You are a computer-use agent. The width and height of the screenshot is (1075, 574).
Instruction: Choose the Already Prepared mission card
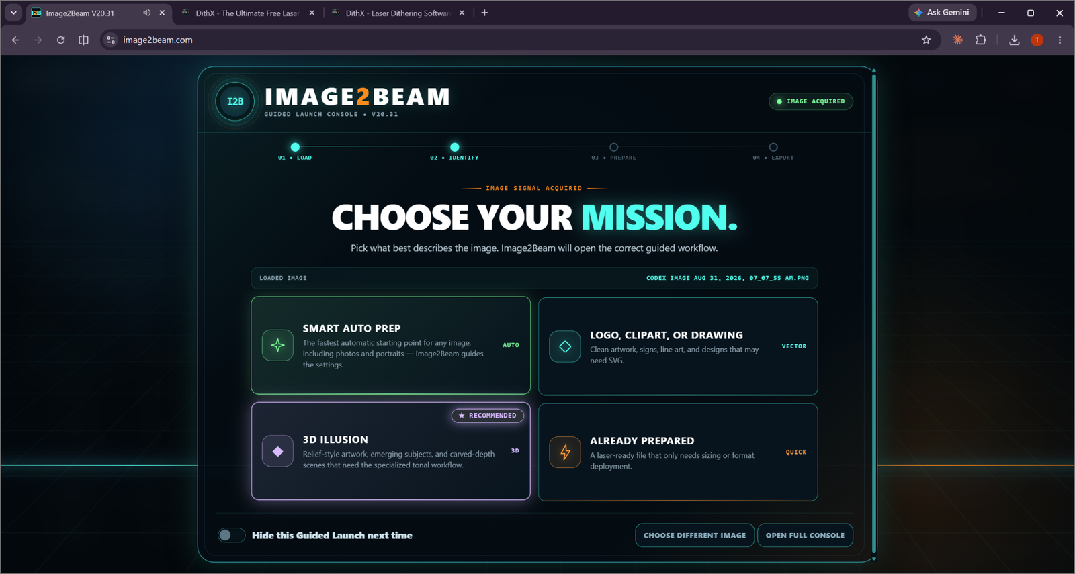pos(678,452)
